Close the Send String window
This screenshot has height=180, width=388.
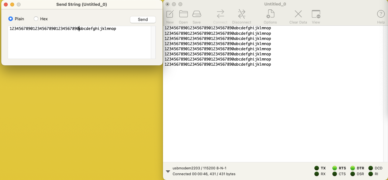coord(6,5)
